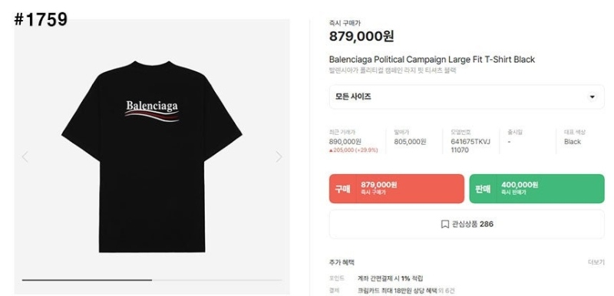
Task: Show the next product image arrow
Action: click(279, 156)
